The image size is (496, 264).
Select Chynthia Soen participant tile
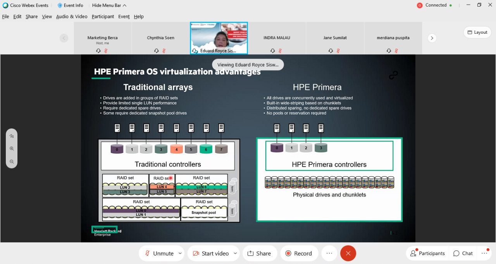(160, 38)
